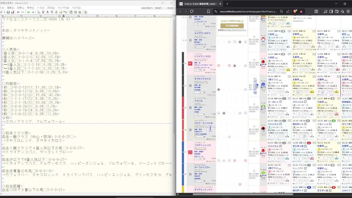This screenshot has width=352, height=198.
Task: Jump back with green arrow in Sakura
Action: [x=28, y=12]
